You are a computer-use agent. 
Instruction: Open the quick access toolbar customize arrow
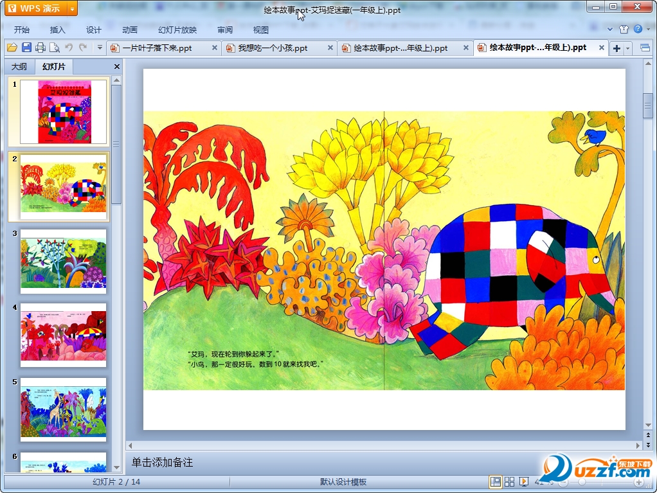(x=100, y=48)
